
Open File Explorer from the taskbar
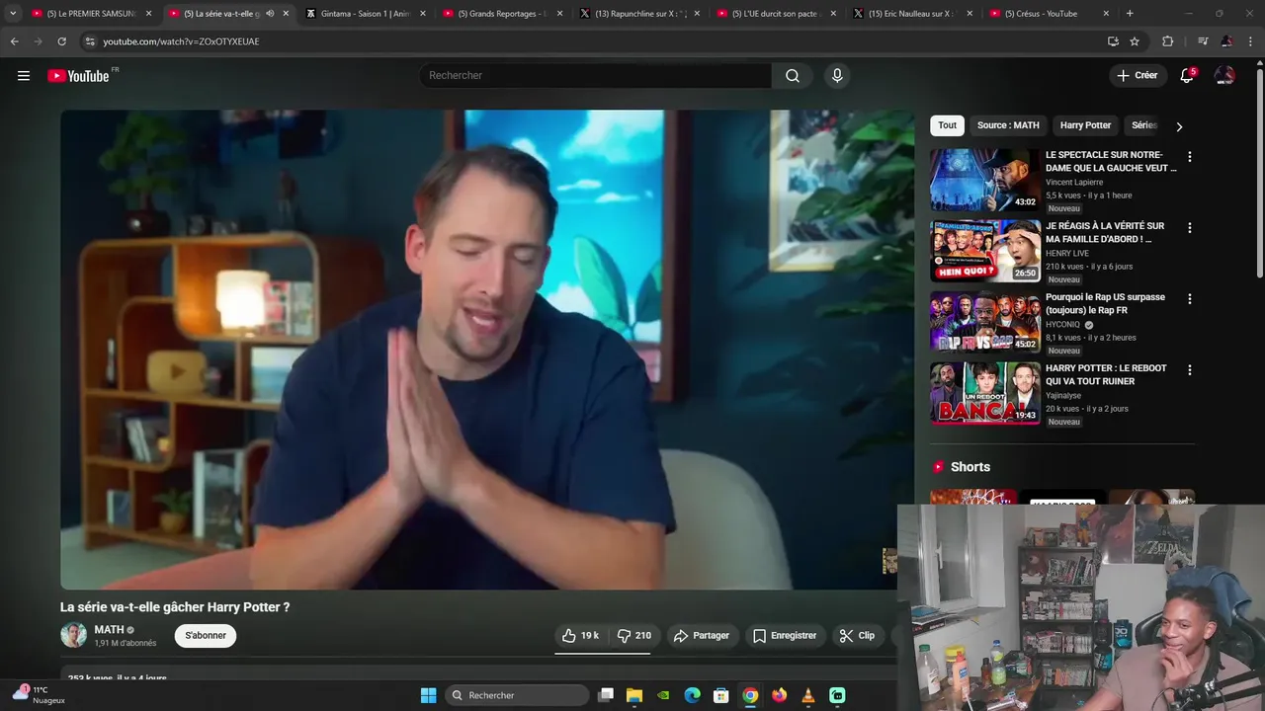click(634, 695)
